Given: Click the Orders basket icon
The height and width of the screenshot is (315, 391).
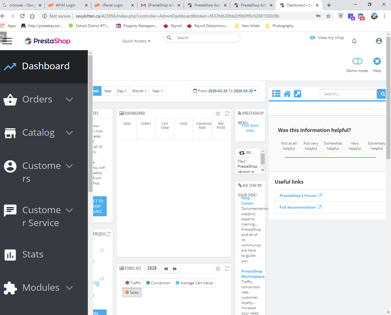Looking at the screenshot, I should click(10, 99).
